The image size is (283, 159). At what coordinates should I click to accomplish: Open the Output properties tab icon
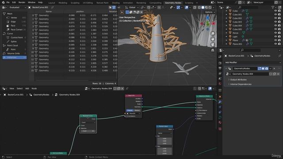pos(220,68)
